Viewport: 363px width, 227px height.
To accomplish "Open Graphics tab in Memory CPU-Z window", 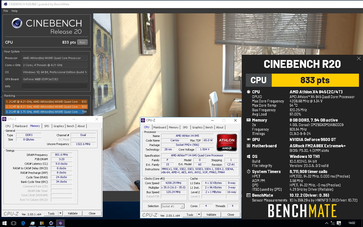I will [x=59, y=126].
